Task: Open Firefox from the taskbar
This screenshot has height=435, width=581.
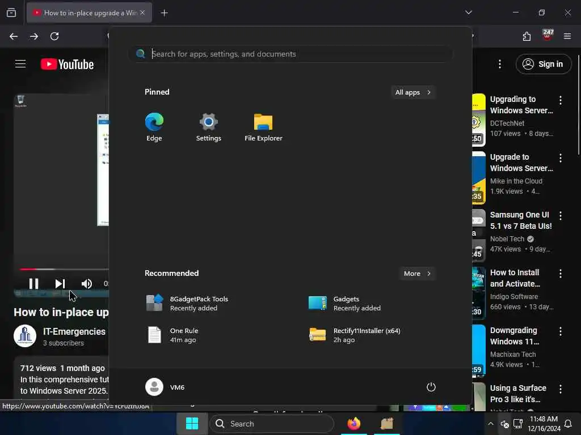Action: (x=354, y=424)
